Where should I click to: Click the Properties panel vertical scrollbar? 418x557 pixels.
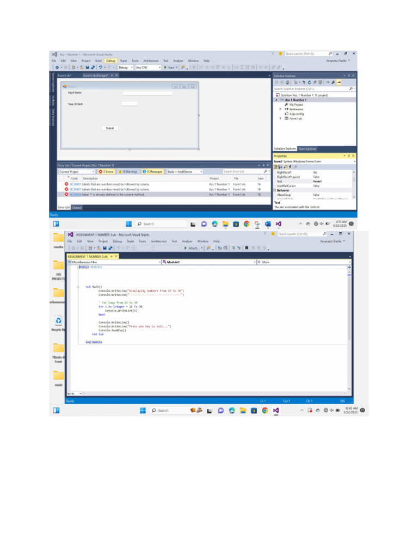[354, 184]
